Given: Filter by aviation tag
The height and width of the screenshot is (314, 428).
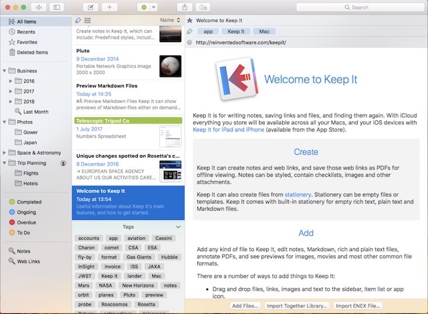Looking at the screenshot, I should point(136,239).
